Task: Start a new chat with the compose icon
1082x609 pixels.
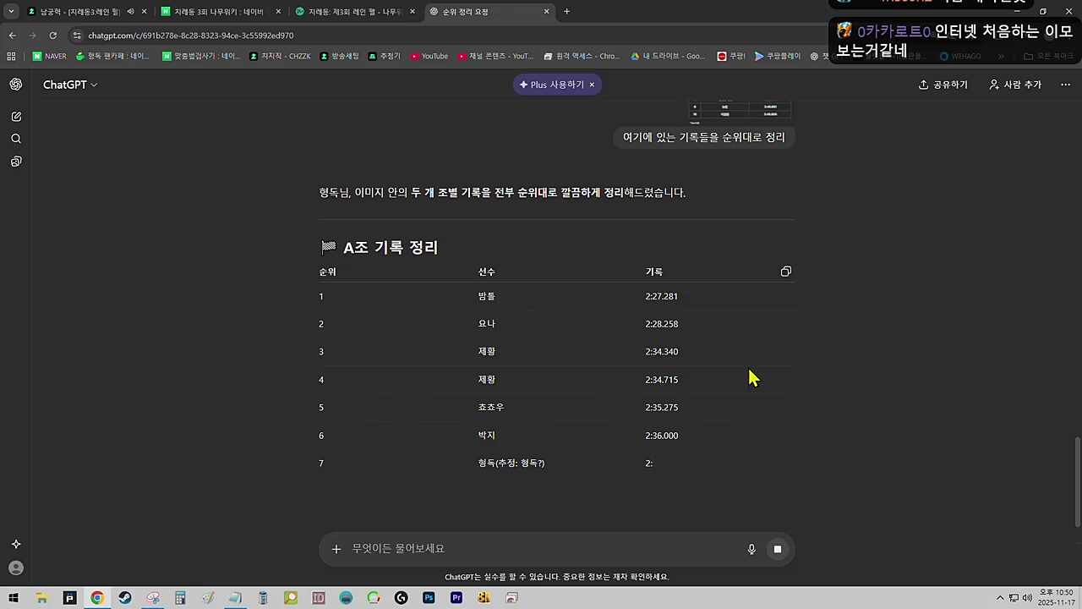Action: click(x=16, y=116)
